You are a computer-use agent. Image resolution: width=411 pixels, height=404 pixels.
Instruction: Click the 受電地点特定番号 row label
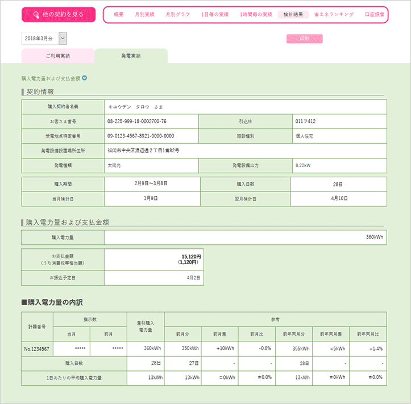[x=63, y=136]
